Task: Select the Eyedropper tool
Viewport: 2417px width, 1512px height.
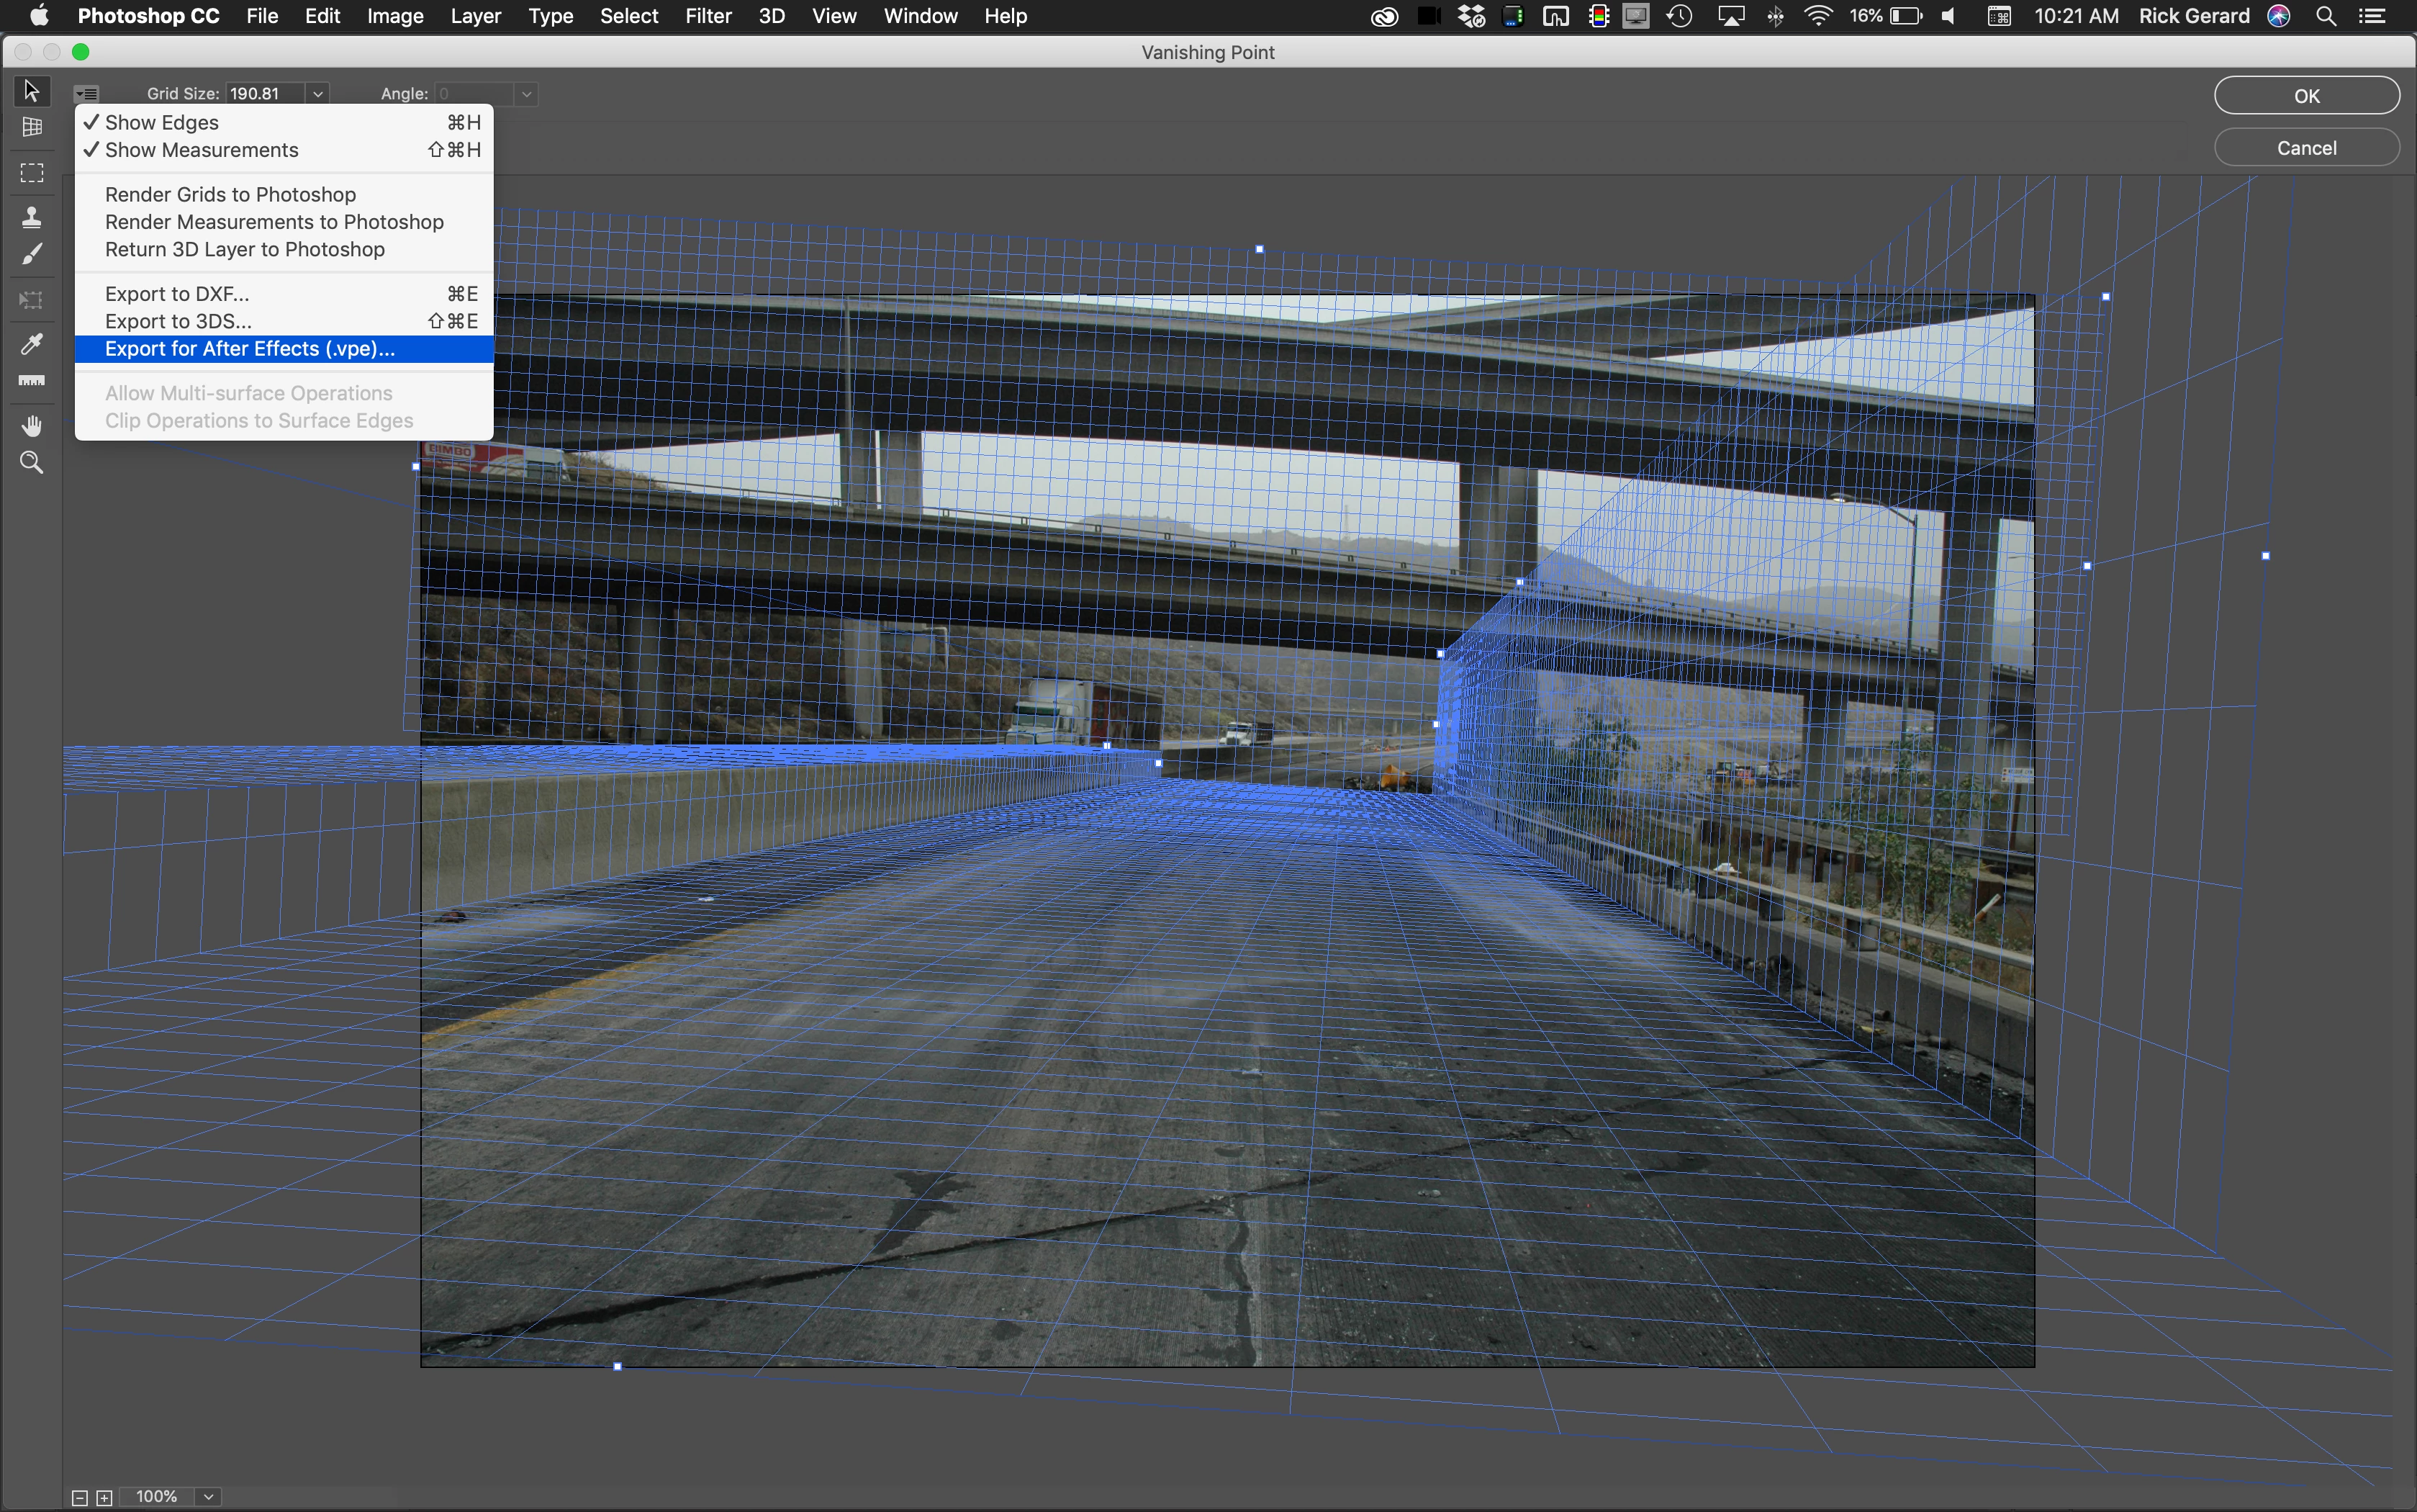Action: point(31,344)
